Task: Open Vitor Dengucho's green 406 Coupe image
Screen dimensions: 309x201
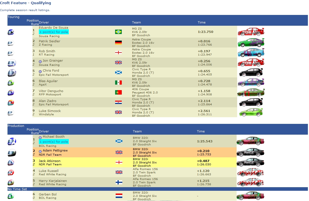Action: point(251,92)
